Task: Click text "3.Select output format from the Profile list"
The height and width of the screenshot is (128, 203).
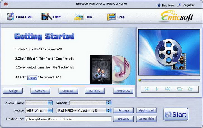Action: pos(44,67)
